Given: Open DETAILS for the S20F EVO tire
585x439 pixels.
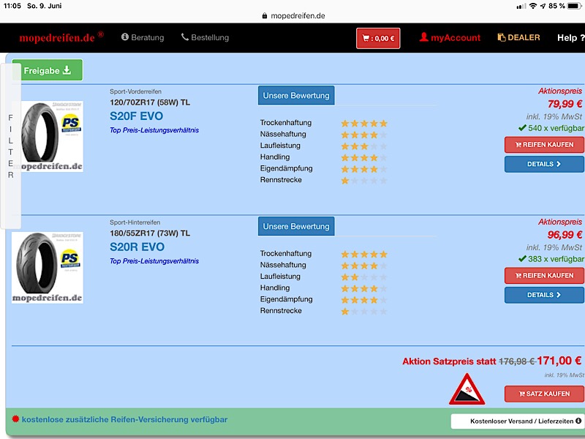Looking at the screenshot, I should (x=544, y=164).
